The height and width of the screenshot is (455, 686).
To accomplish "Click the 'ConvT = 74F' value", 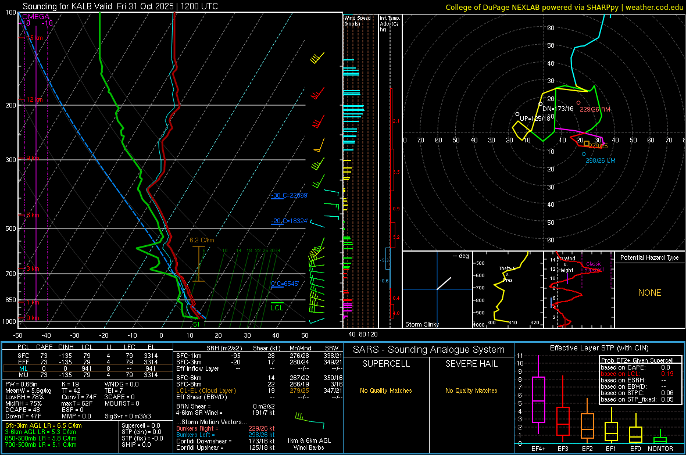I will click(x=79, y=397).
